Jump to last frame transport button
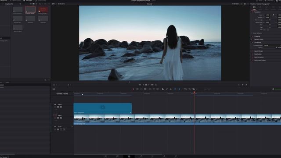 pos(152,85)
